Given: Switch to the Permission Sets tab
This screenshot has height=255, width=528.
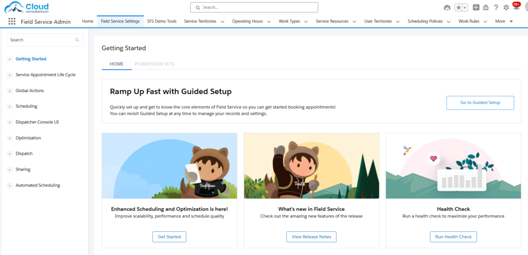Looking at the screenshot, I should pos(154,64).
